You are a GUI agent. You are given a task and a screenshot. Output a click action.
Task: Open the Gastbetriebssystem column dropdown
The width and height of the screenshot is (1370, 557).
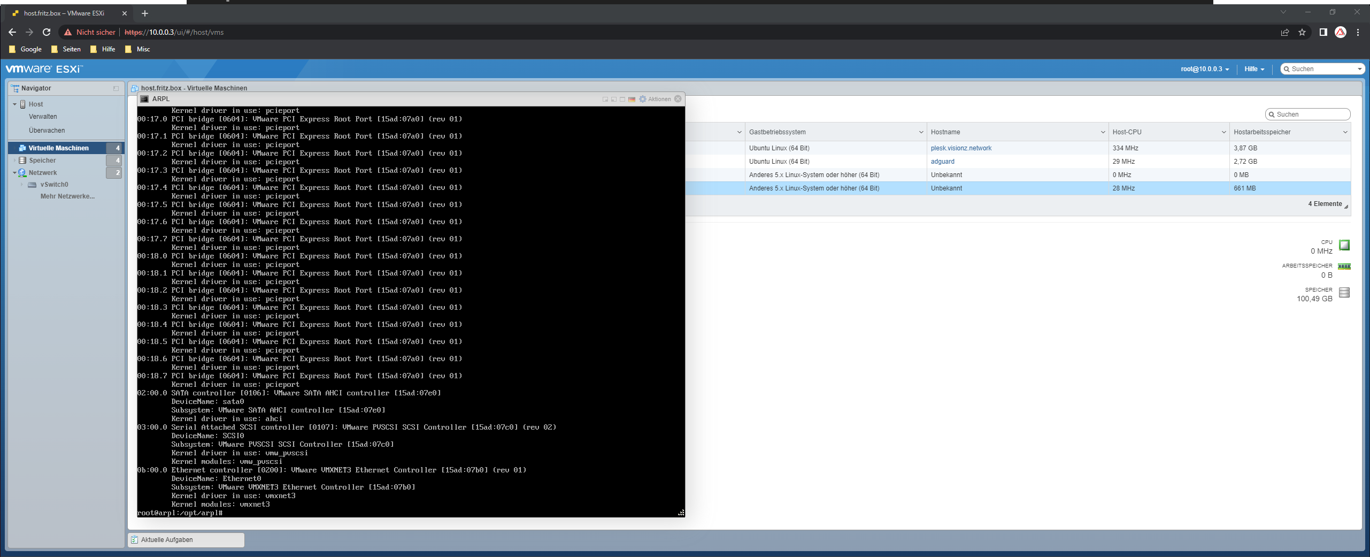[921, 132]
